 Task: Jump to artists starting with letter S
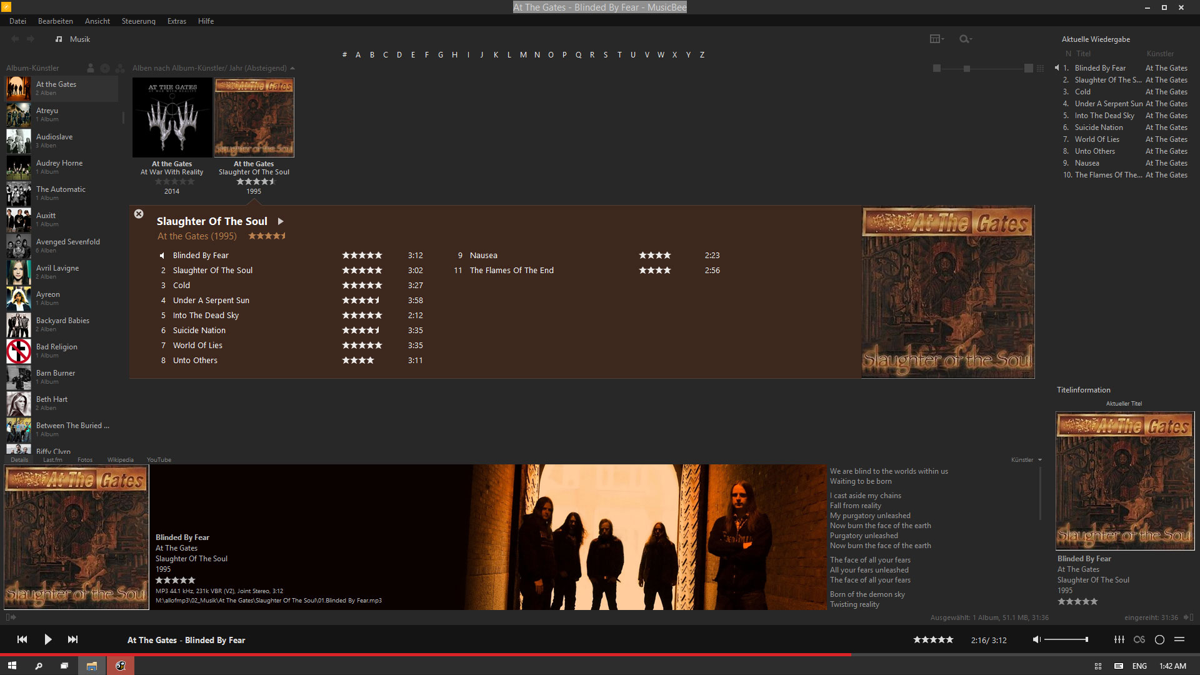[606, 55]
